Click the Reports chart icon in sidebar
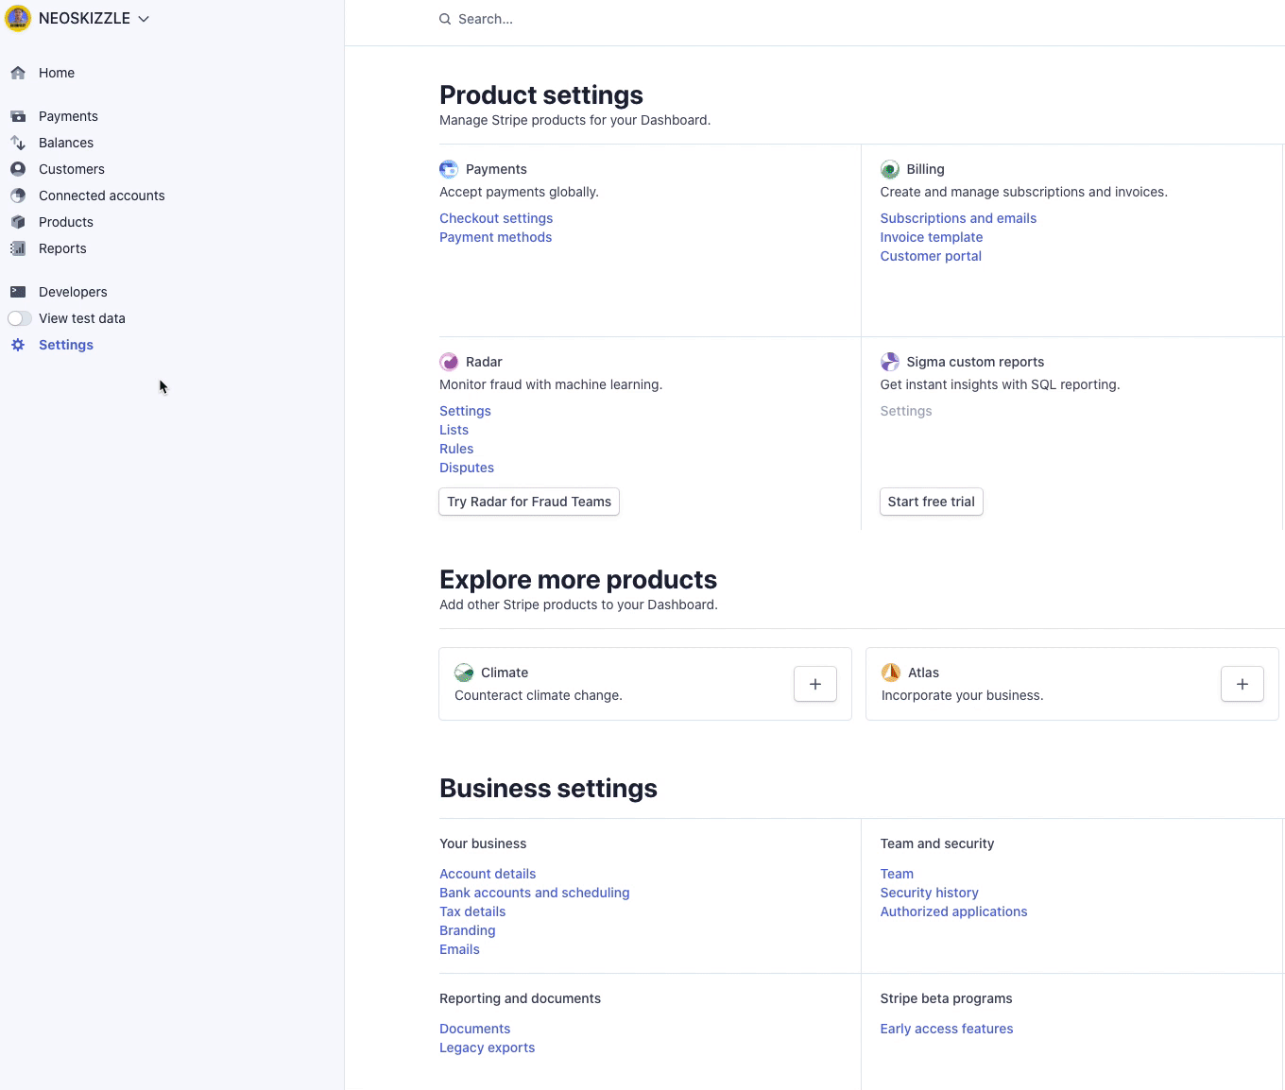 (18, 248)
